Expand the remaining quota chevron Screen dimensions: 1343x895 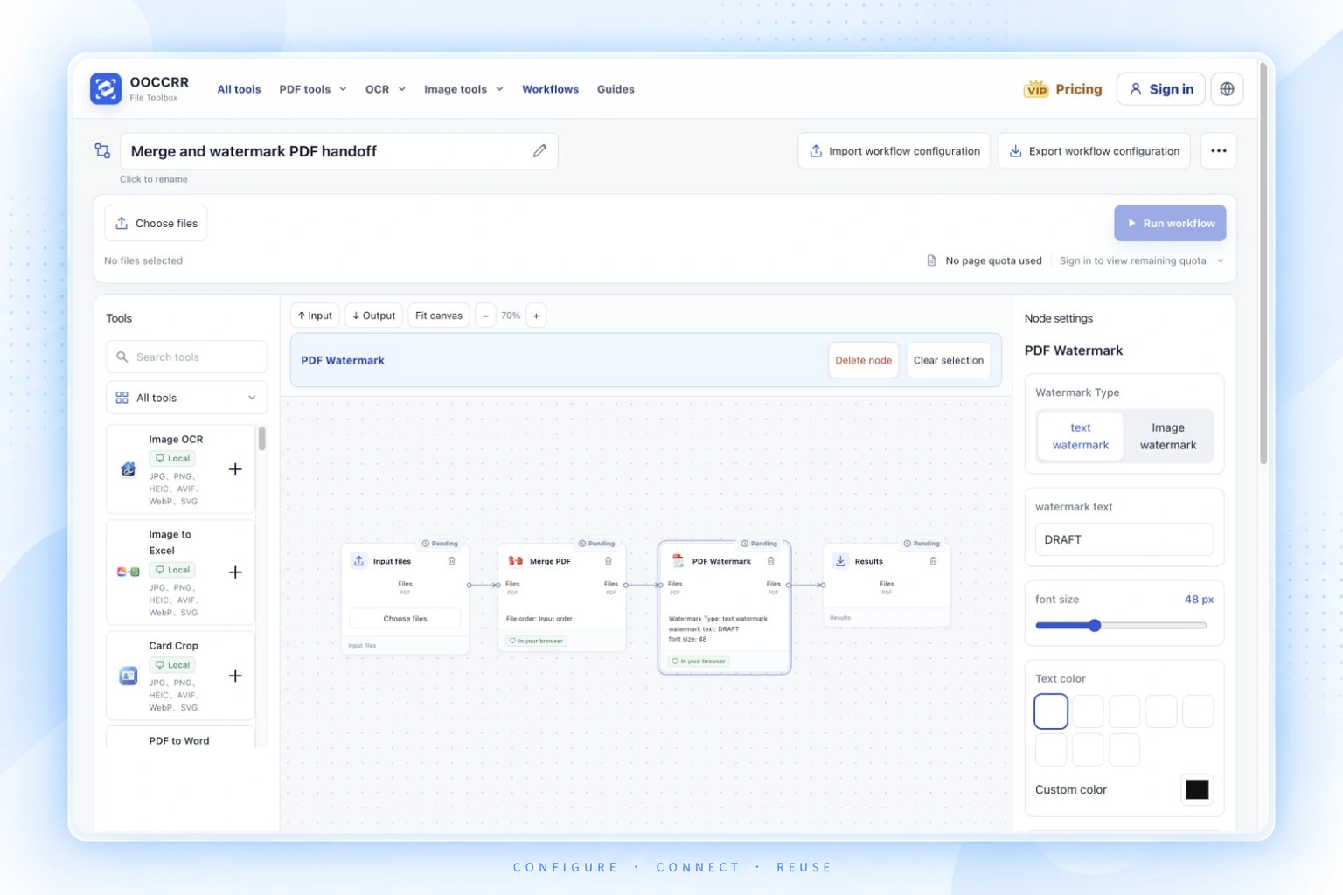[x=1221, y=260]
